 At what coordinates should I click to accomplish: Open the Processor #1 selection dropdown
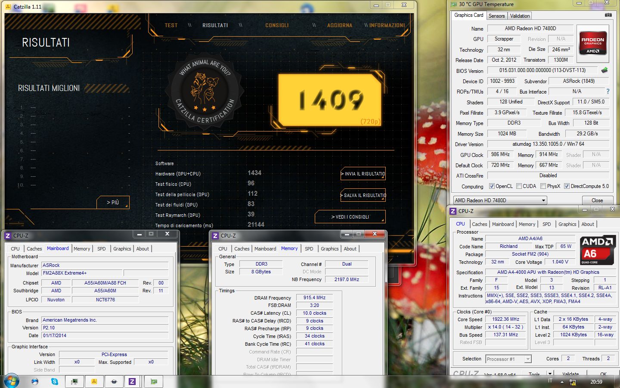(x=508, y=359)
